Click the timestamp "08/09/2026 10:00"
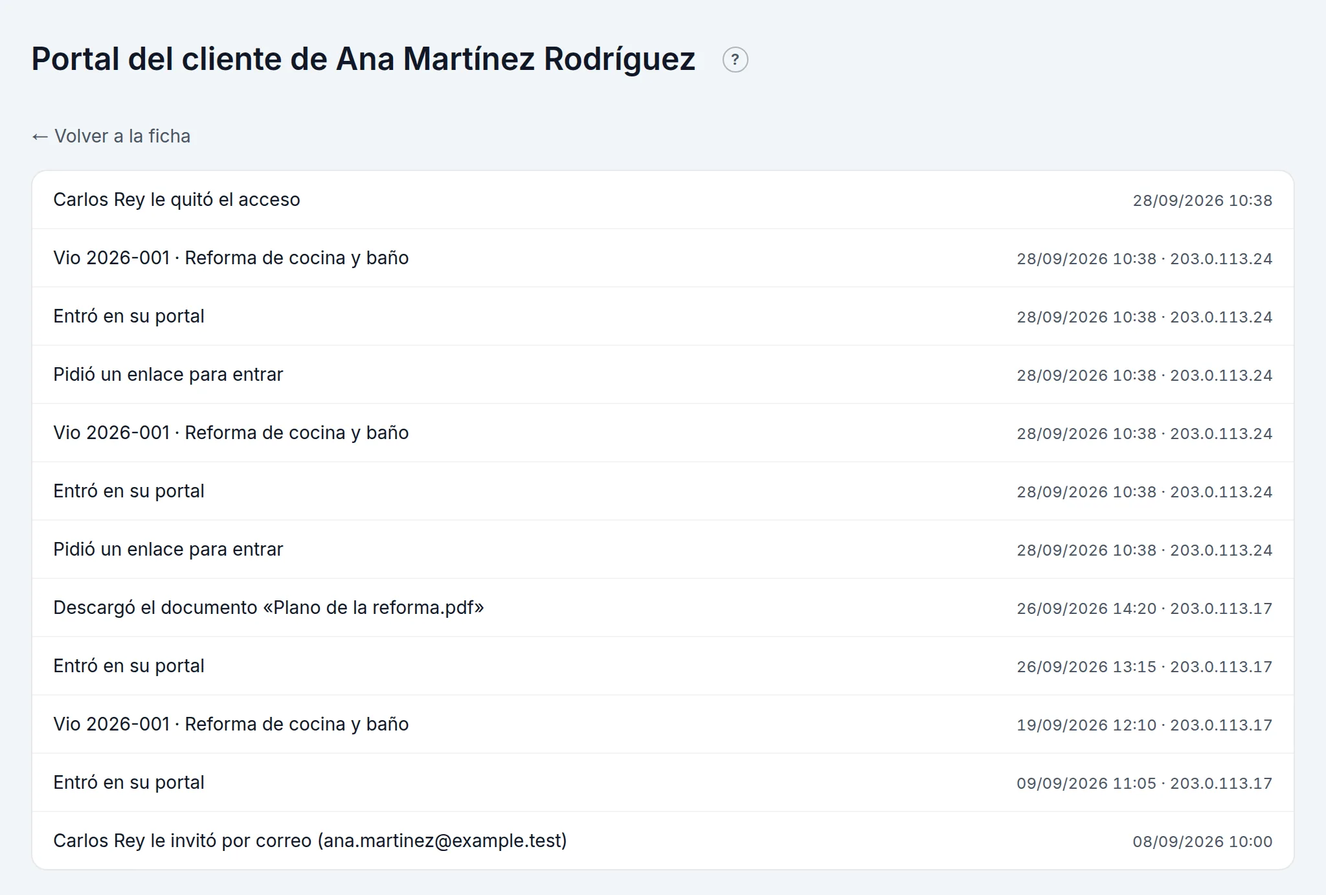 coord(1202,841)
